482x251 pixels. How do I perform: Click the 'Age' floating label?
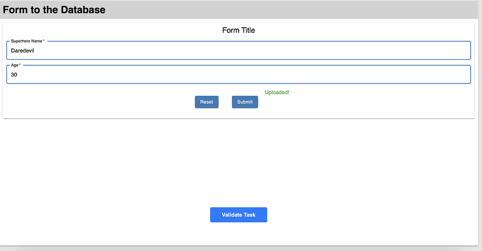[15, 65]
